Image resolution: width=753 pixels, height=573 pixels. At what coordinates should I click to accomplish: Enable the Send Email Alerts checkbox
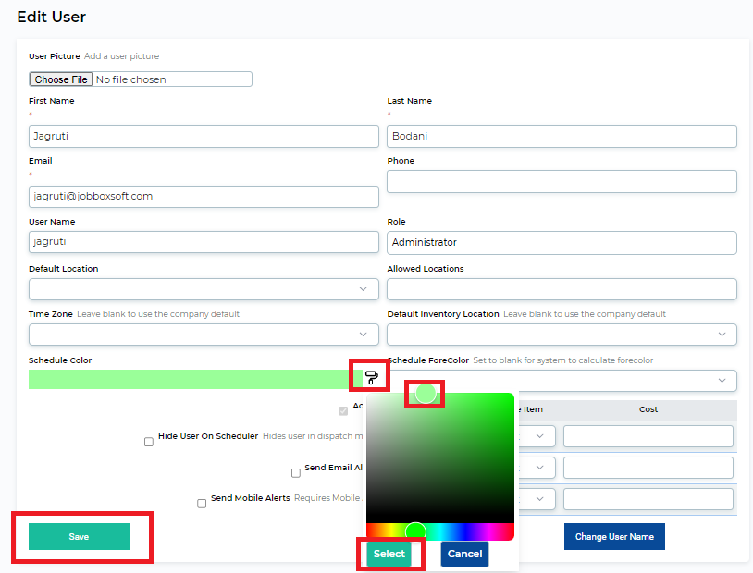(296, 473)
